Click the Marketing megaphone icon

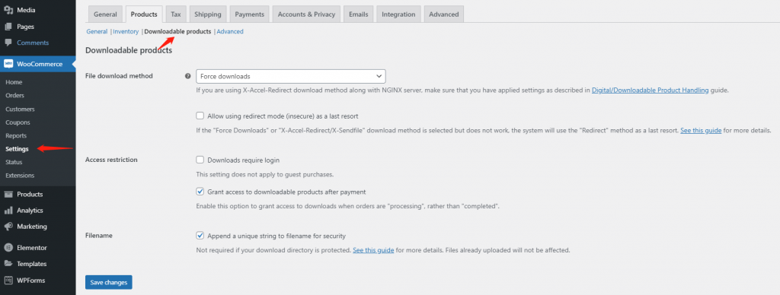[x=8, y=227]
